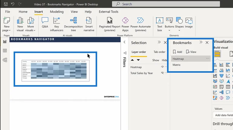Add a new bookmark
The width and height of the screenshot is (233, 130).
click(x=177, y=52)
